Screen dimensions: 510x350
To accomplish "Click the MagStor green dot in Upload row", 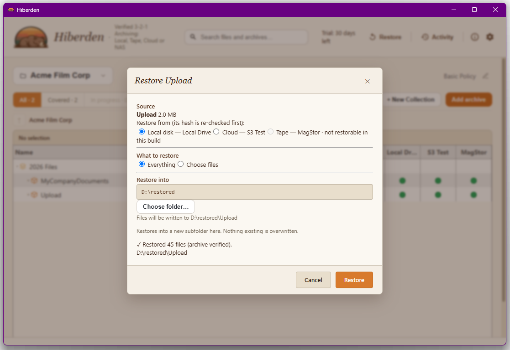I will pyautogui.click(x=473, y=195).
